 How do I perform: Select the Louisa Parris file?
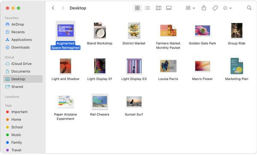tap(168, 66)
